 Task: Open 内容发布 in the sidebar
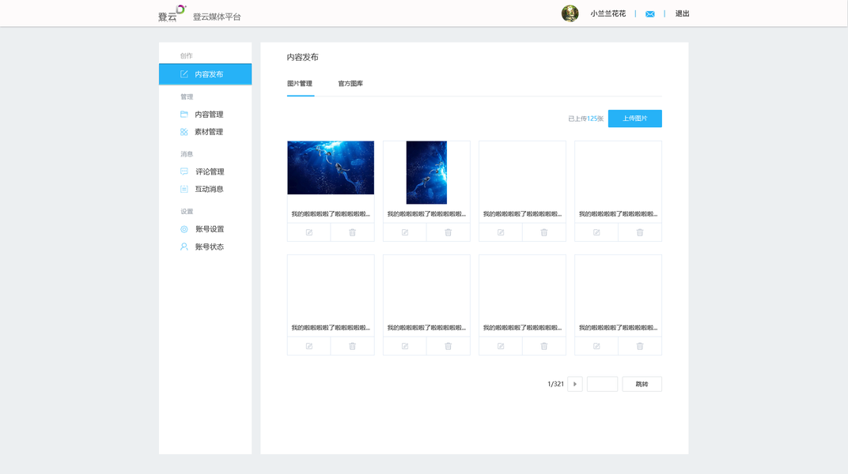click(205, 74)
